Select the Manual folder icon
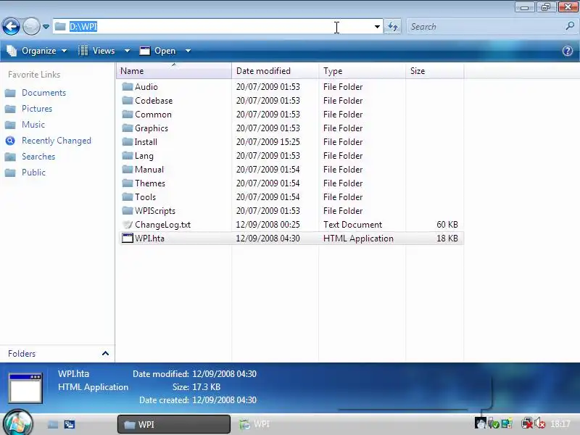580x435 pixels. click(x=128, y=169)
